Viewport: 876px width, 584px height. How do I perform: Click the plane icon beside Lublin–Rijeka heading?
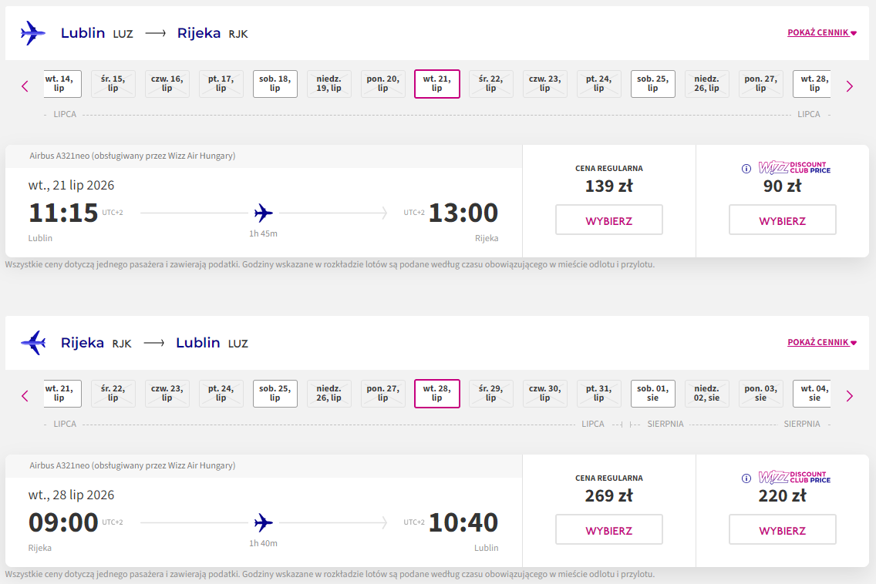coord(33,33)
